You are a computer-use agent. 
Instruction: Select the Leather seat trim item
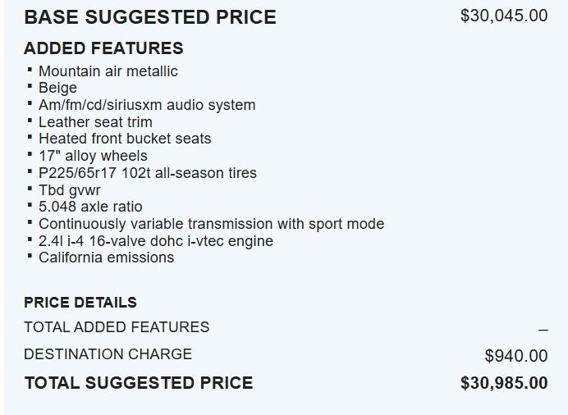(95, 122)
